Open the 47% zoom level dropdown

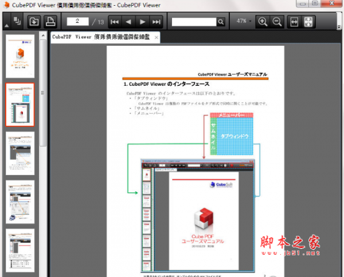(244, 22)
